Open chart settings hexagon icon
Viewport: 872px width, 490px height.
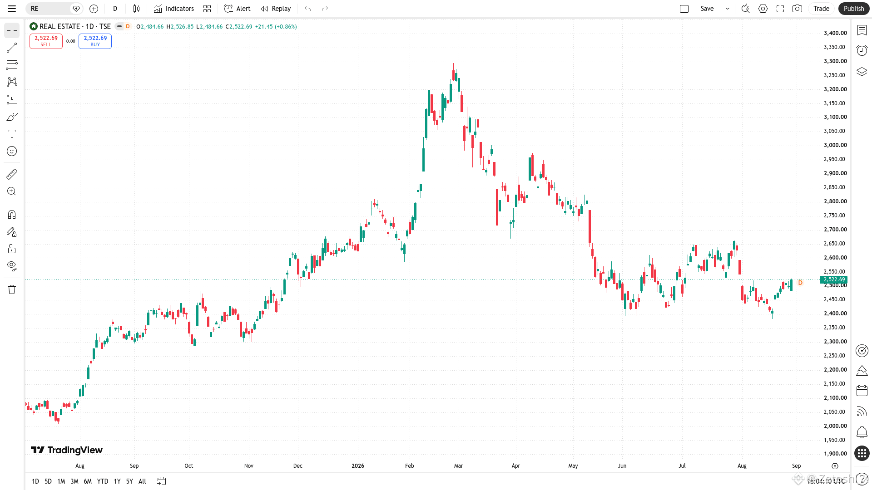coord(763,9)
